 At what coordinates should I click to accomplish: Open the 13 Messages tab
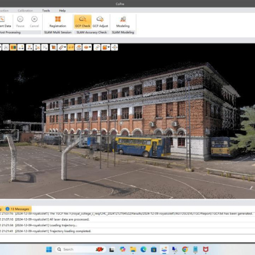[18, 209]
